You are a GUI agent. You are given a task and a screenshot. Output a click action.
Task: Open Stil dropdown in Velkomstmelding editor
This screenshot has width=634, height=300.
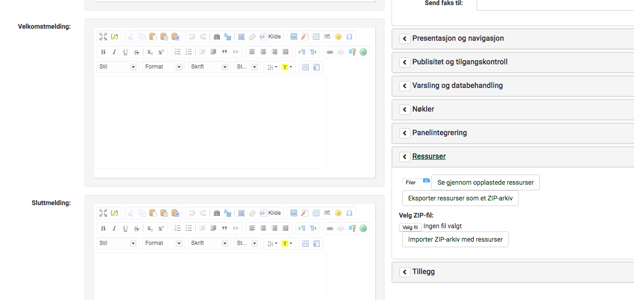pyautogui.click(x=118, y=67)
